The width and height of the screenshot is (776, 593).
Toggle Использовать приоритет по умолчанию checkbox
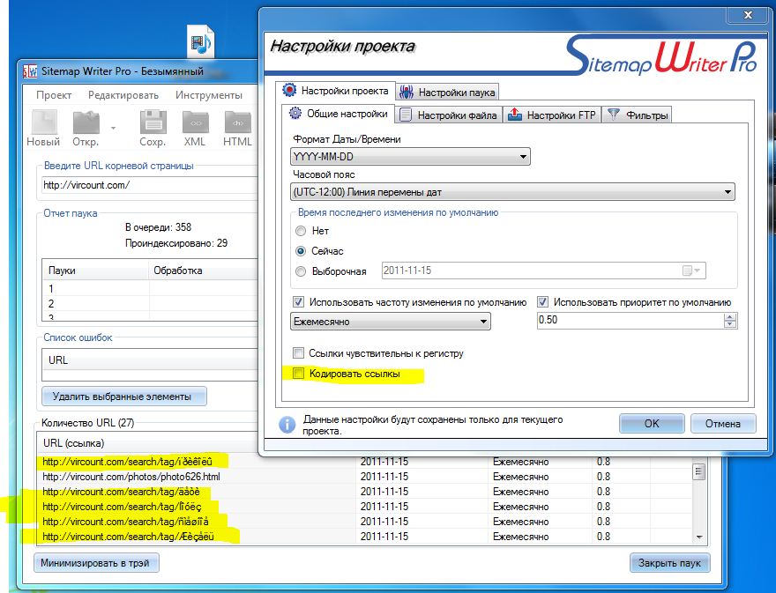pos(542,301)
